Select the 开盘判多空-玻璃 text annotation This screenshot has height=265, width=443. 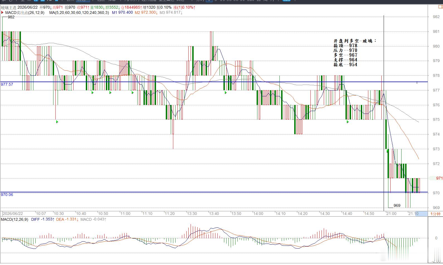tap(355, 41)
